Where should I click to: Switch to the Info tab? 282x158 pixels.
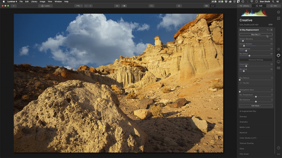274,6
